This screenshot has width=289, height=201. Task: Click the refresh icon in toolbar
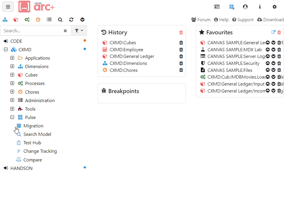(x=71, y=20)
